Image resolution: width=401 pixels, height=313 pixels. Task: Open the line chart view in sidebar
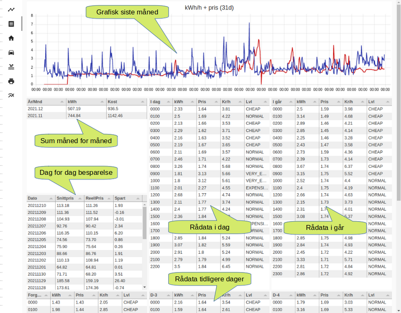click(11, 10)
